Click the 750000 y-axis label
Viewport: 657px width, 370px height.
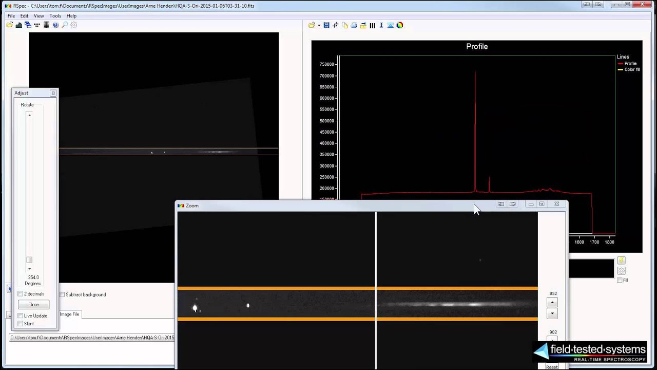(x=327, y=64)
